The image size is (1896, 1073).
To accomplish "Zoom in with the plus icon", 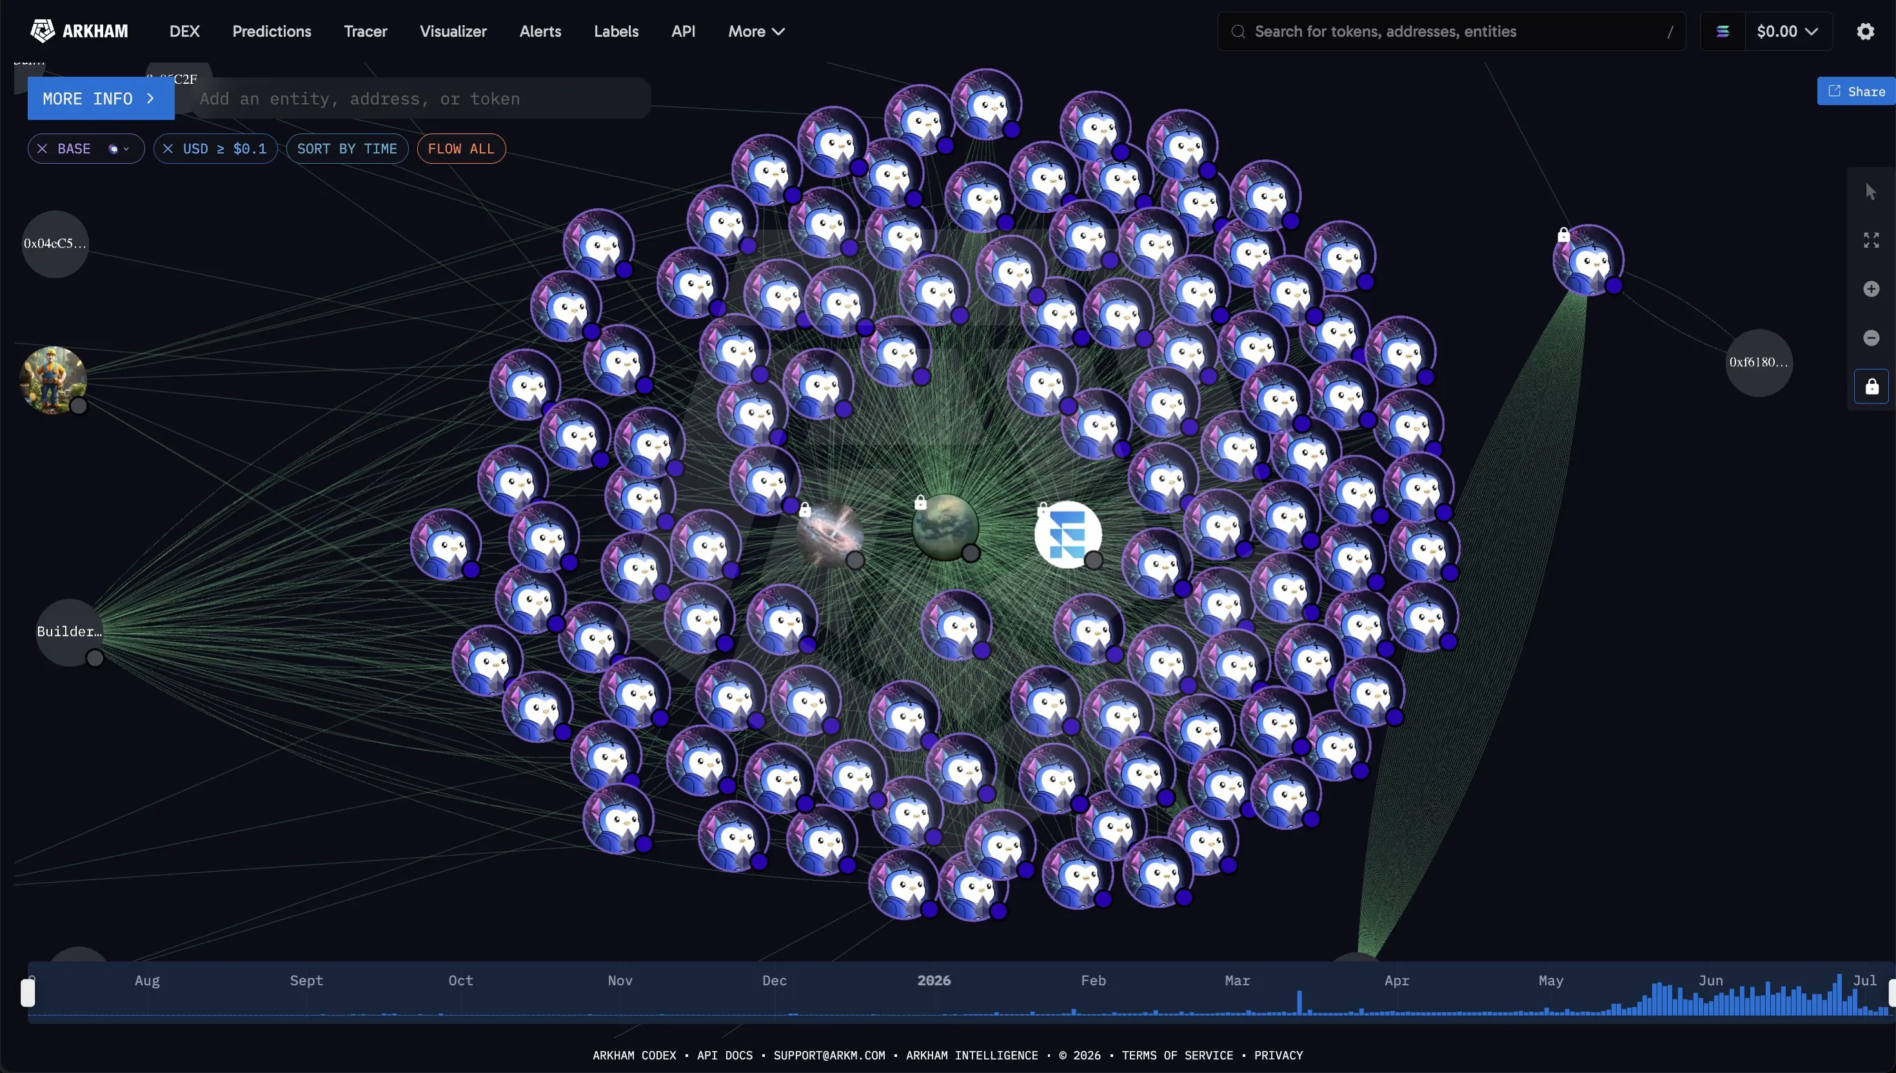I will coord(1871,289).
